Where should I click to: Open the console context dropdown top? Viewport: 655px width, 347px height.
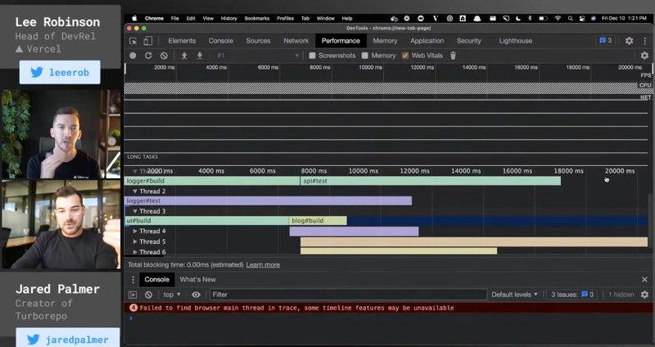tap(172, 295)
